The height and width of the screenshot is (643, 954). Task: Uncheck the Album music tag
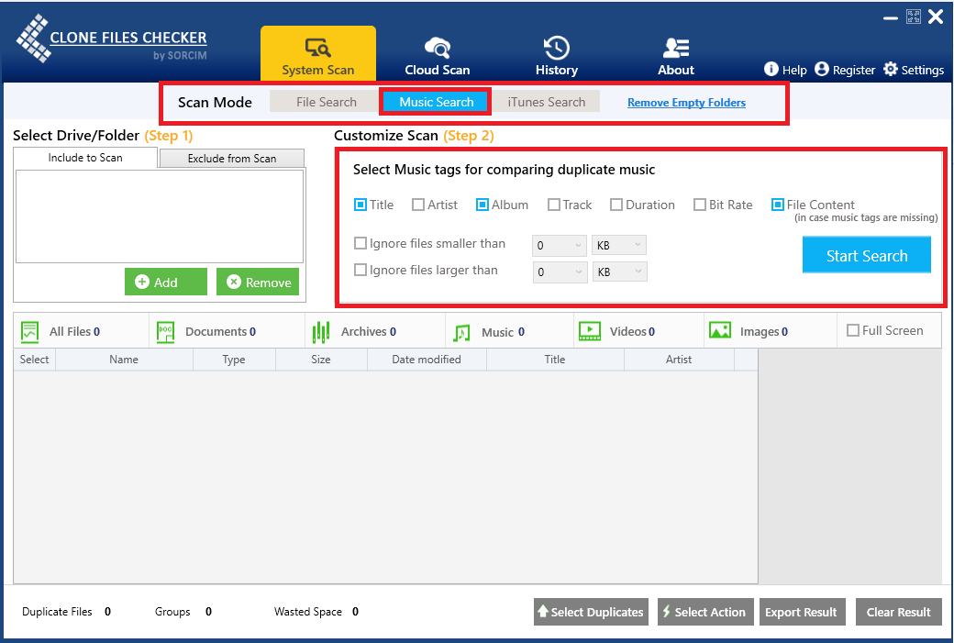482,205
